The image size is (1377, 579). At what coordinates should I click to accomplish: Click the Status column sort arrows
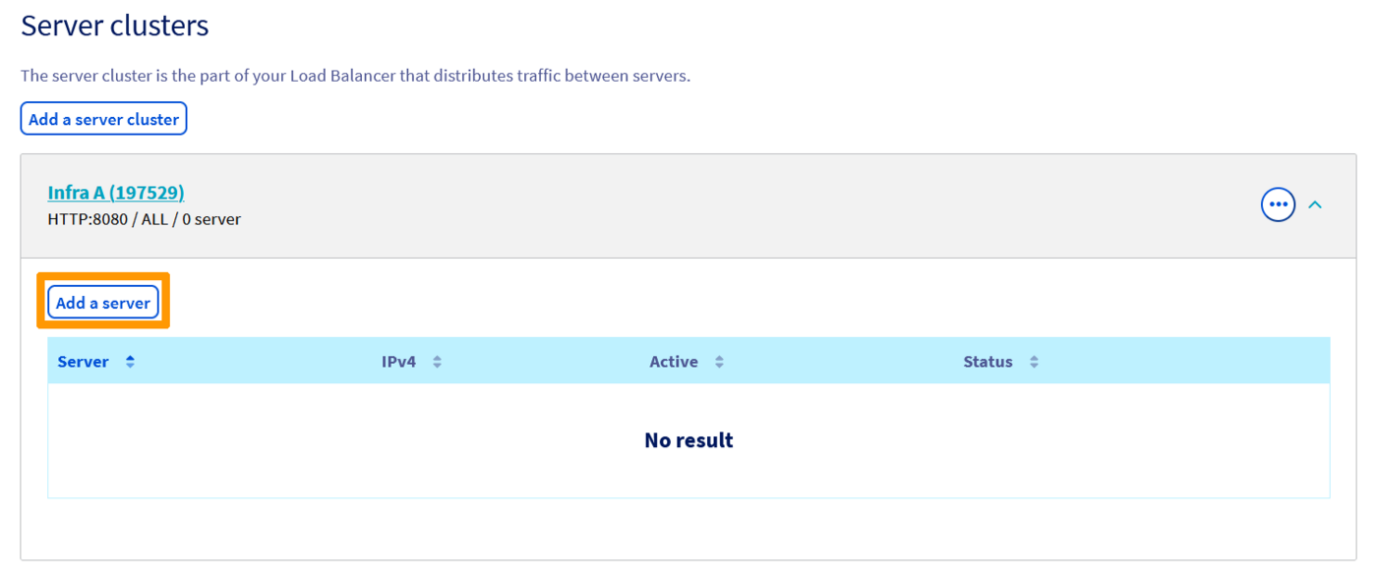[1034, 362]
